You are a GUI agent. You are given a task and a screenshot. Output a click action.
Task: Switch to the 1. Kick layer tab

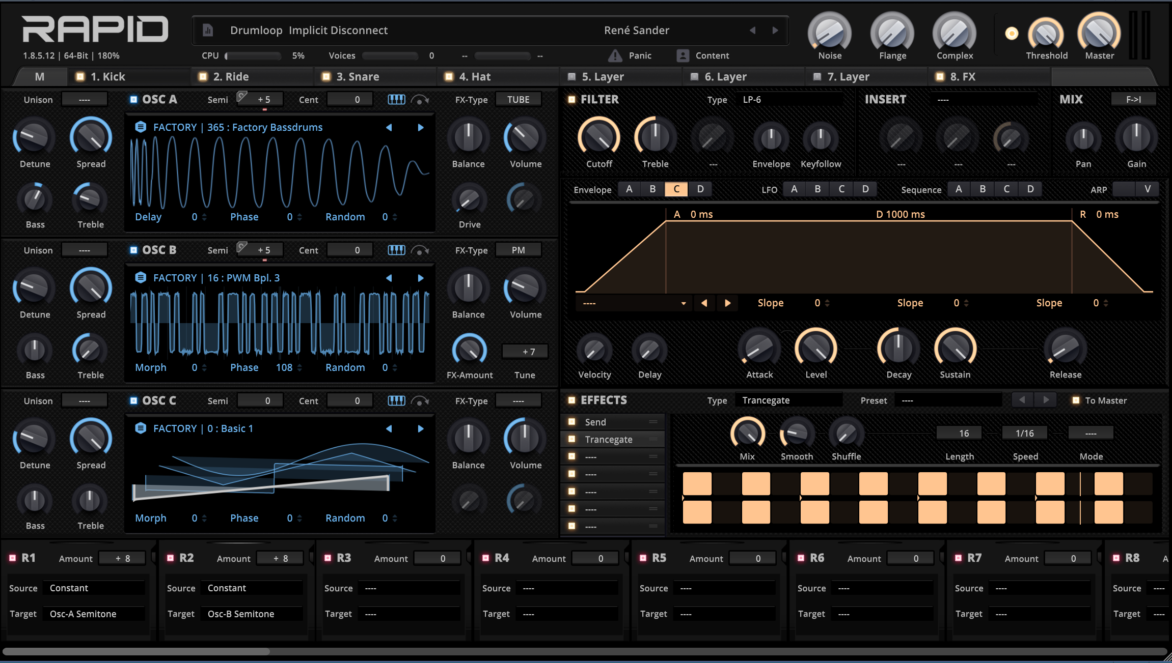pos(130,77)
